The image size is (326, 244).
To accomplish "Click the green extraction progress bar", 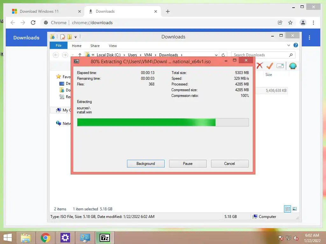I will pyautogui.click(x=163, y=122).
